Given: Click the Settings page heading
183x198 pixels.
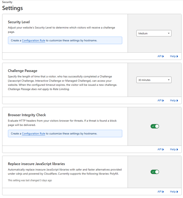Looking at the screenshot, I should tap(13, 8).
